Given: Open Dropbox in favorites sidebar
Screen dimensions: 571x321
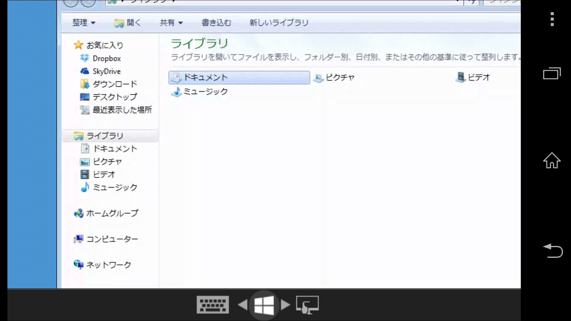Looking at the screenshot, I should click(106, 58).
